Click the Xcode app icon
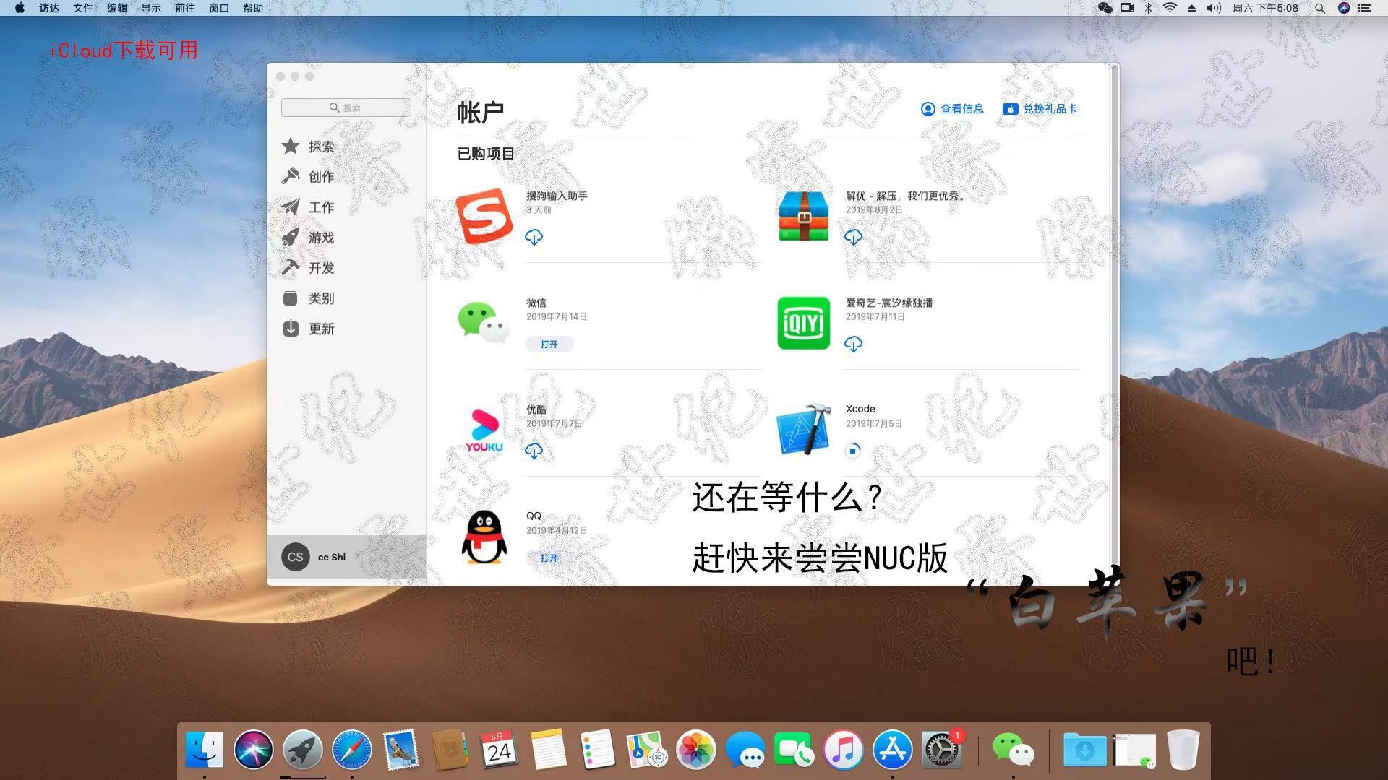 [x=804, y=430]
